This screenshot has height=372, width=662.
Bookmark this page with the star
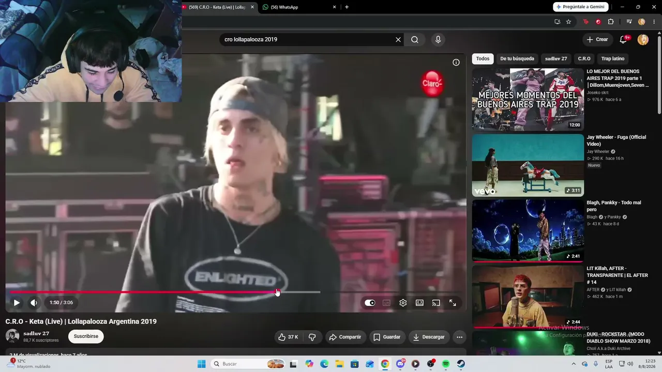[x=568, y=22]
